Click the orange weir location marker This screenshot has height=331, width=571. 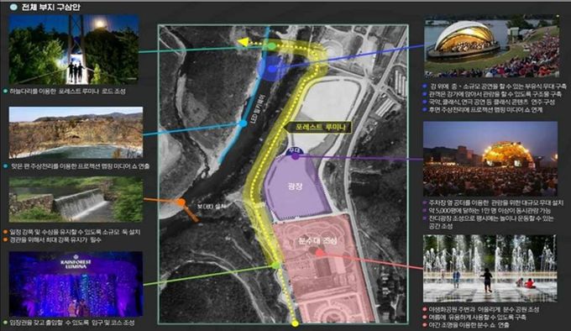(x=181, y=202)
